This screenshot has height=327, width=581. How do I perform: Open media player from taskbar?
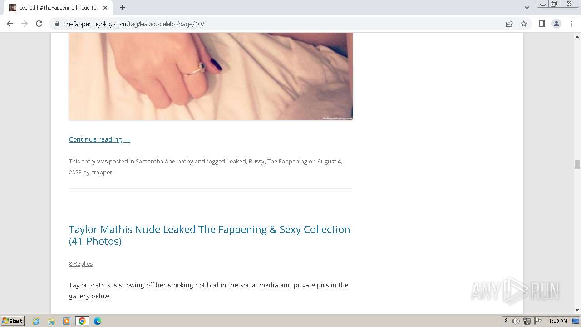(x=67, y=321)
